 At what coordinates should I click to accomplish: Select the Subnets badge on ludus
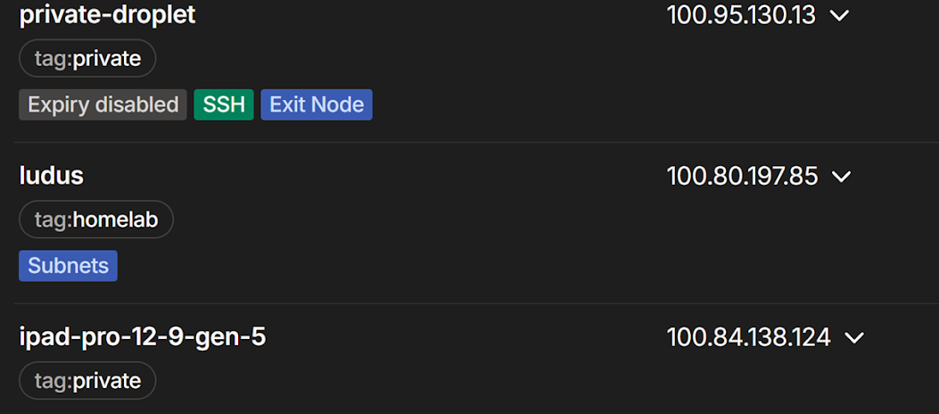68,265
